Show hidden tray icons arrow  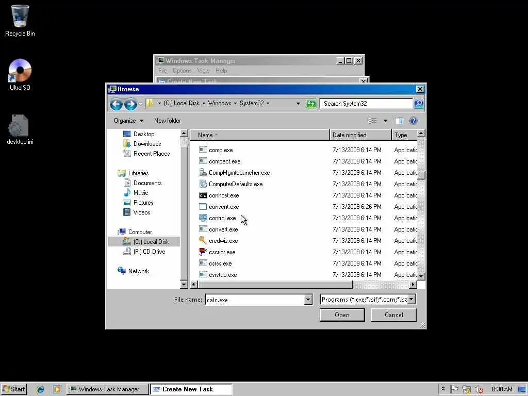click(x=443, y=389)
